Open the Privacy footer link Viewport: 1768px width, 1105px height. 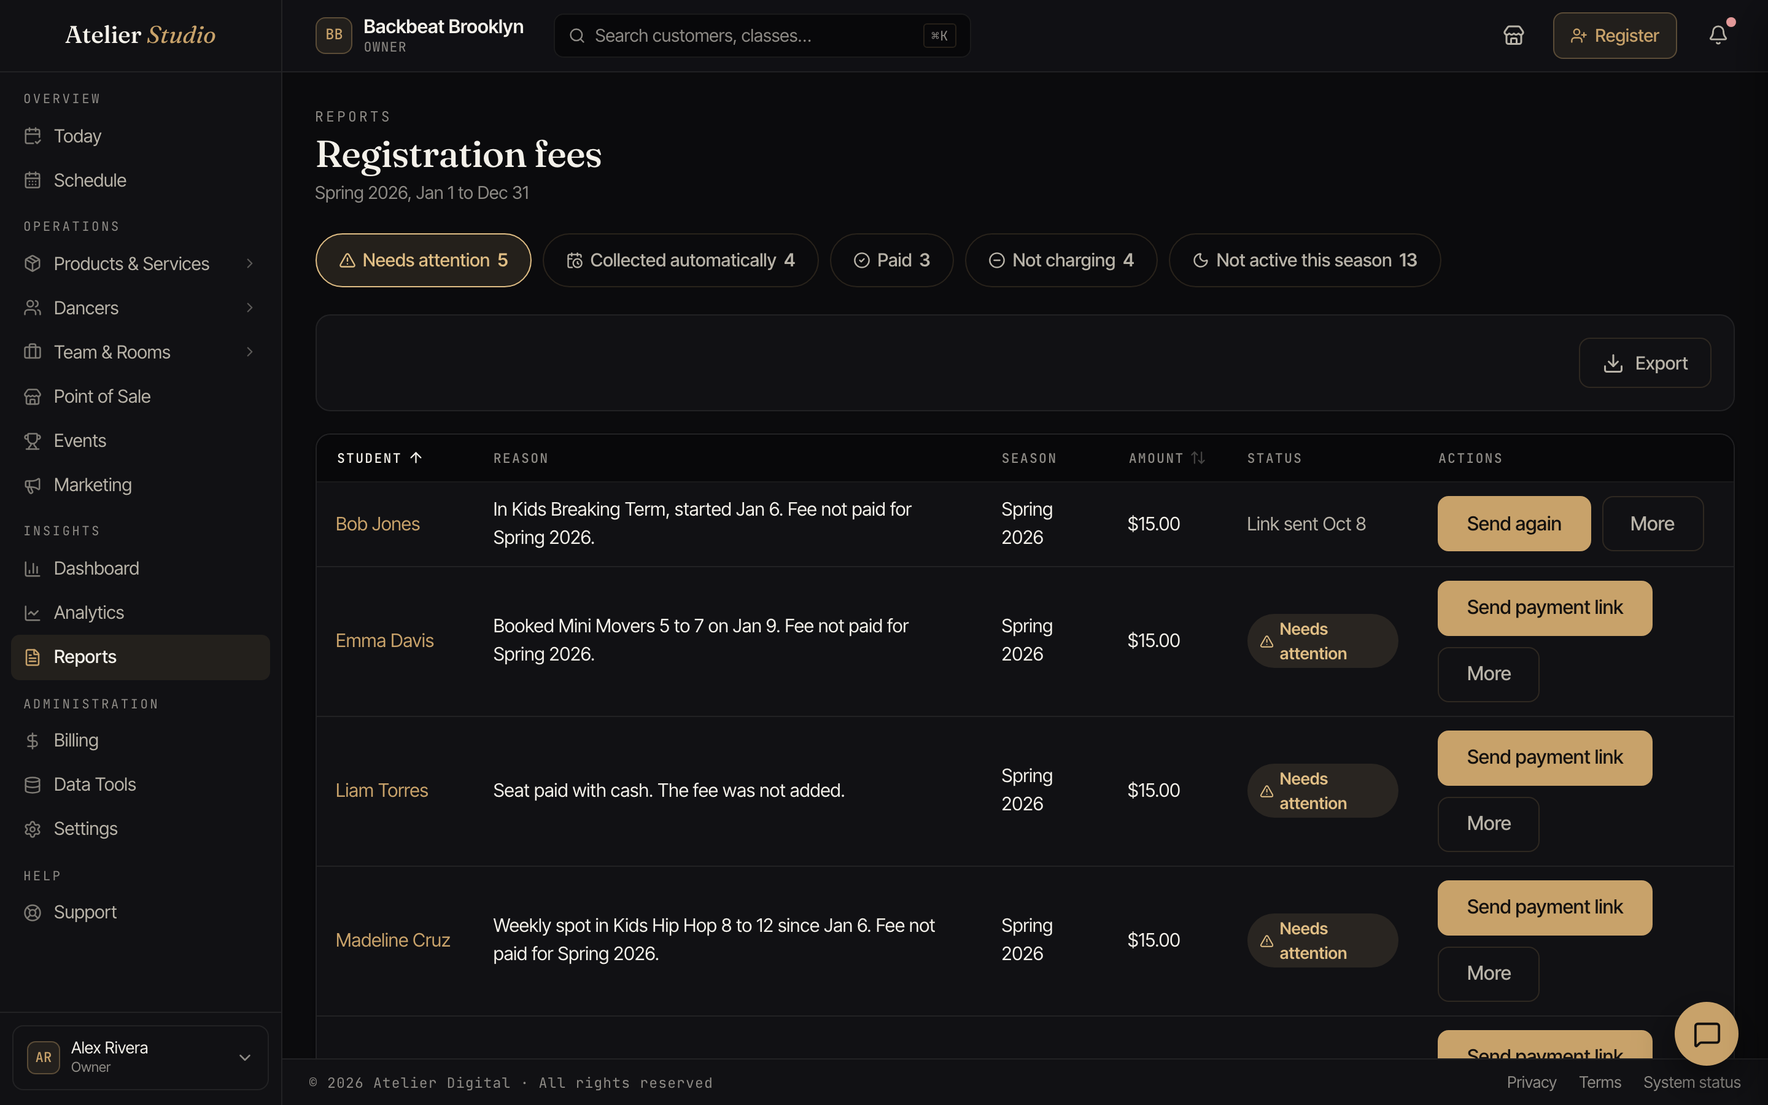click(1531, 1082)
